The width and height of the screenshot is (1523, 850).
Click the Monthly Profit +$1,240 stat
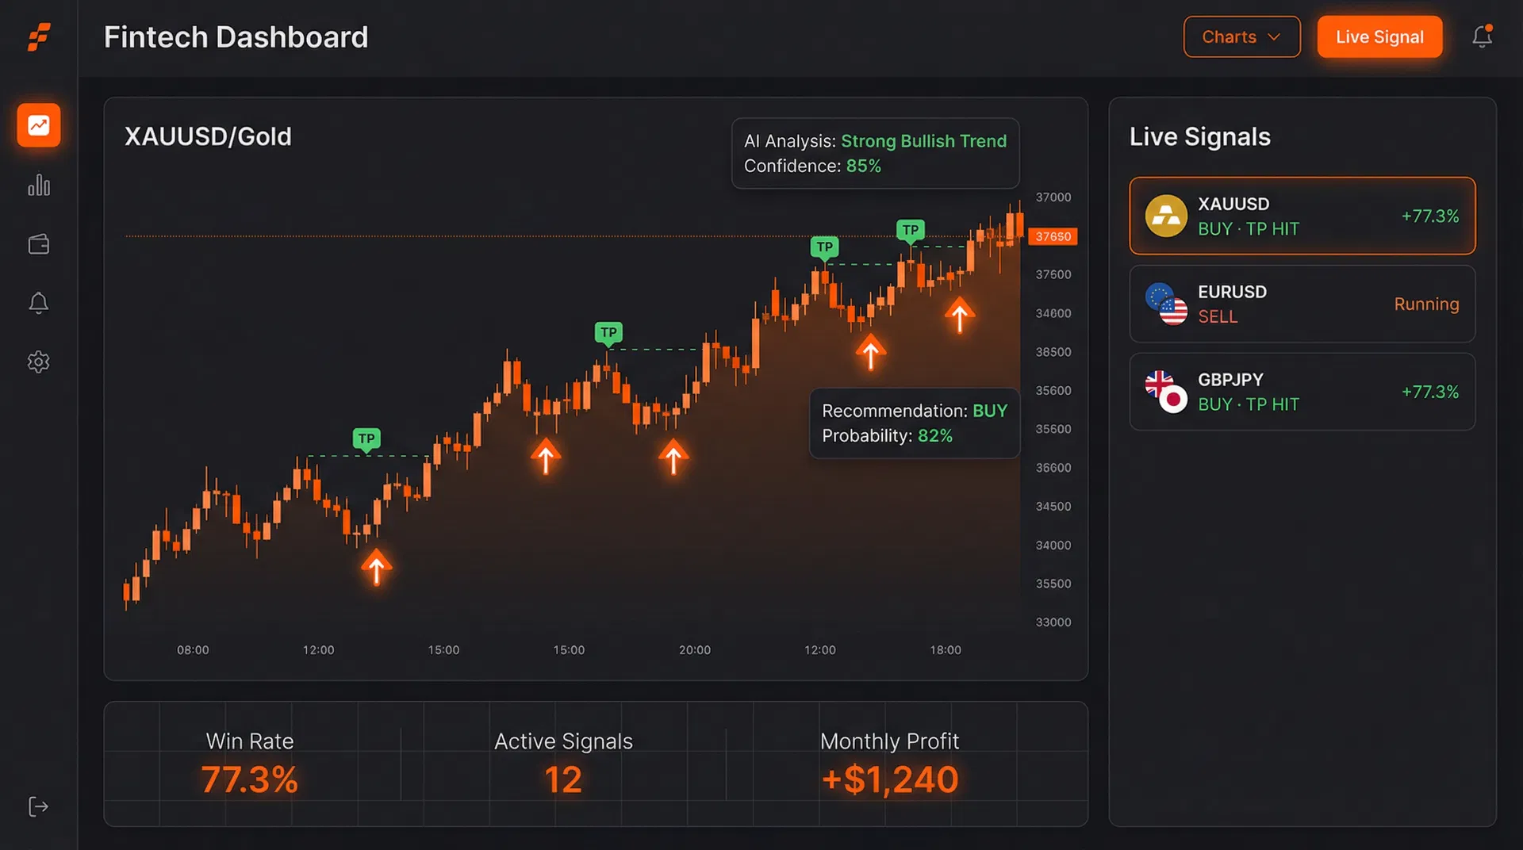889,765
